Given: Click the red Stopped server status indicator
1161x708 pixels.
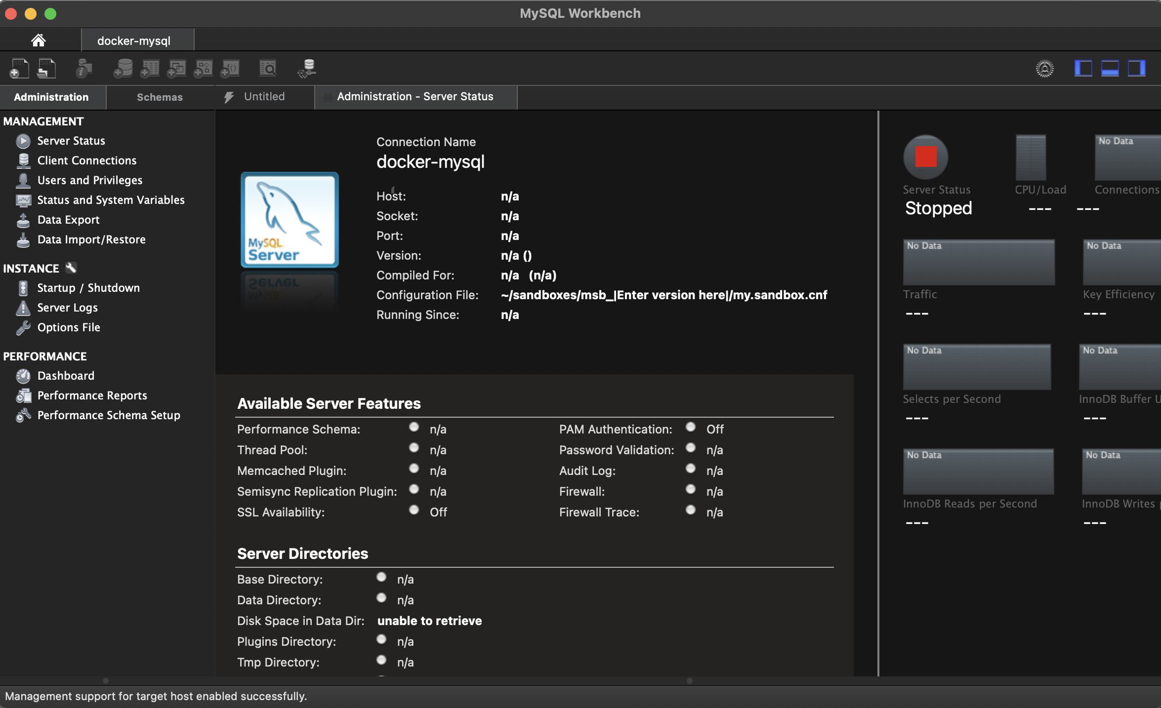Looking at the screenshot, I should coord(925,157).
